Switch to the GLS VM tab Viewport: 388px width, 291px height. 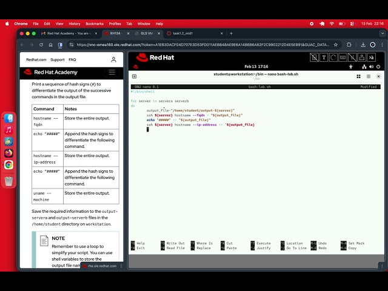click(x=146, y=33)
